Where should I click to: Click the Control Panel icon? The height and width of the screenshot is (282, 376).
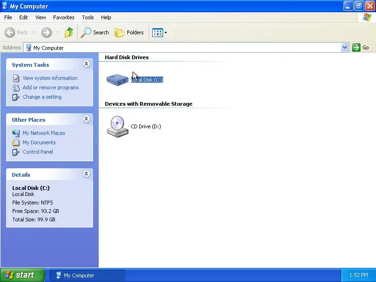[16, 152]
